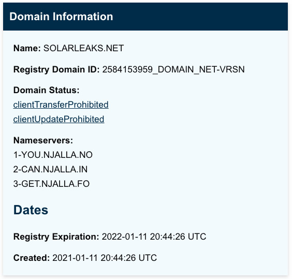The image size is (292, 279).
Task: Open the clientTransferProhibited status link
Action: [x=61, y=105]
